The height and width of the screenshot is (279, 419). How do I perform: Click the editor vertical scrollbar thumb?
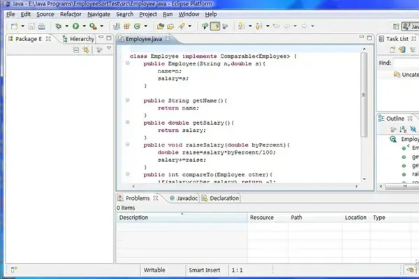(364, 95)
